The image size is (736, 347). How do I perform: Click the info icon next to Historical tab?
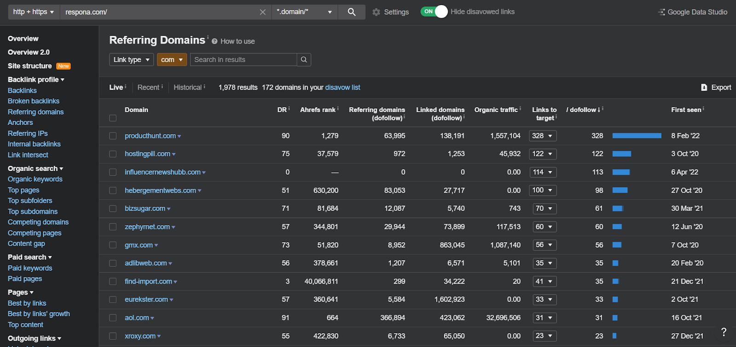coord(204,86)
